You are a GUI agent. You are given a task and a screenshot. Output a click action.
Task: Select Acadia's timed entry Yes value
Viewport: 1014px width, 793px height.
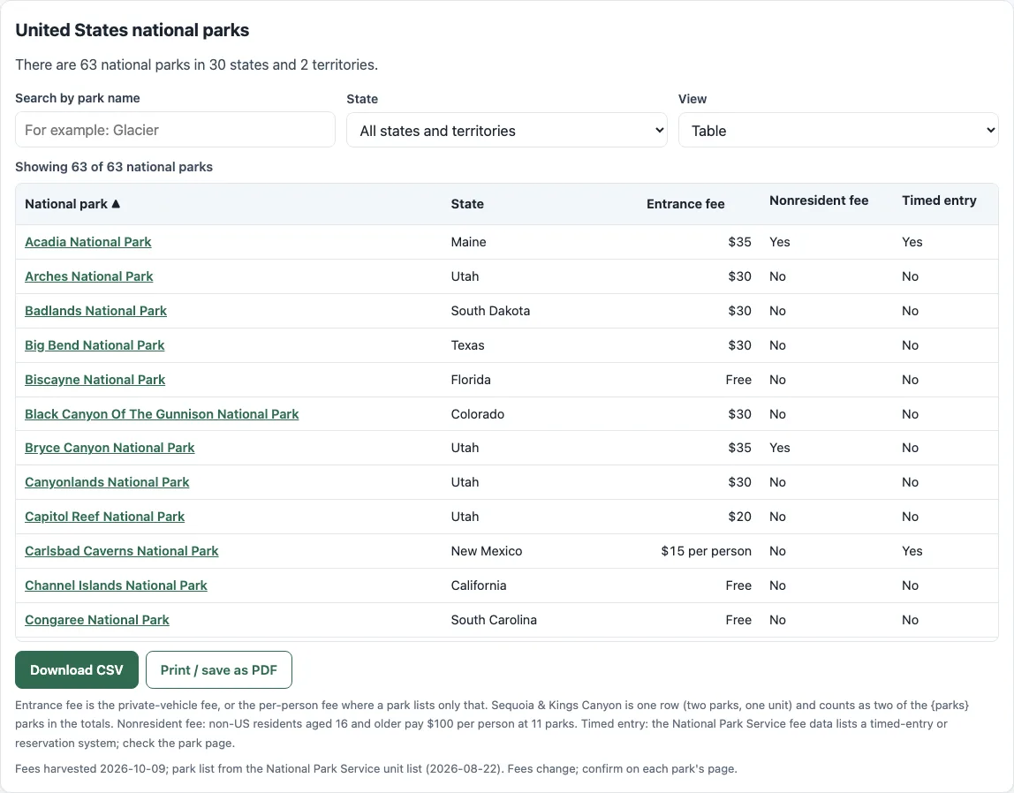(912, 242)
